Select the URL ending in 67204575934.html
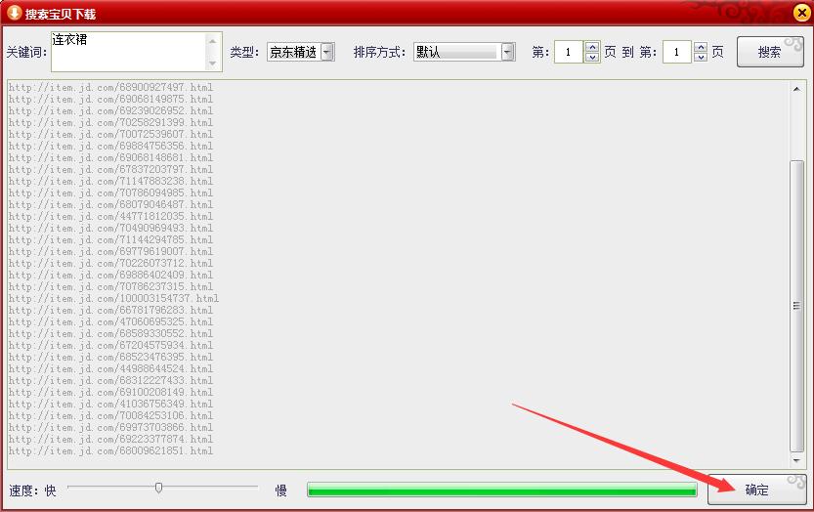 [x=110, y=345]
